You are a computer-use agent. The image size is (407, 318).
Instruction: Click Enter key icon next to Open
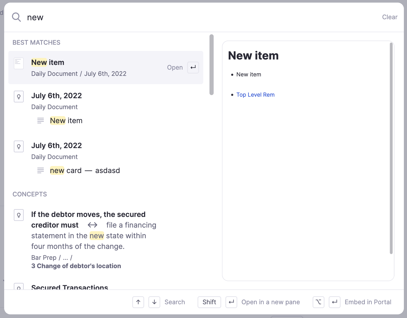point(193,68)
